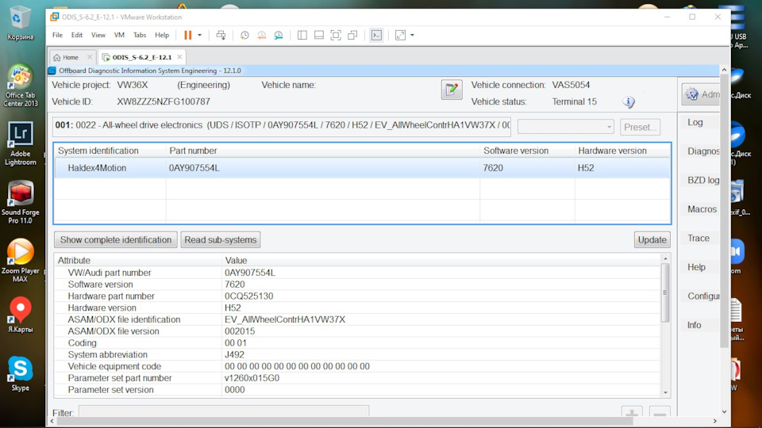762x428 pixels.
Task: Select the Parameter set version row
Action: (x=357, y=390)
